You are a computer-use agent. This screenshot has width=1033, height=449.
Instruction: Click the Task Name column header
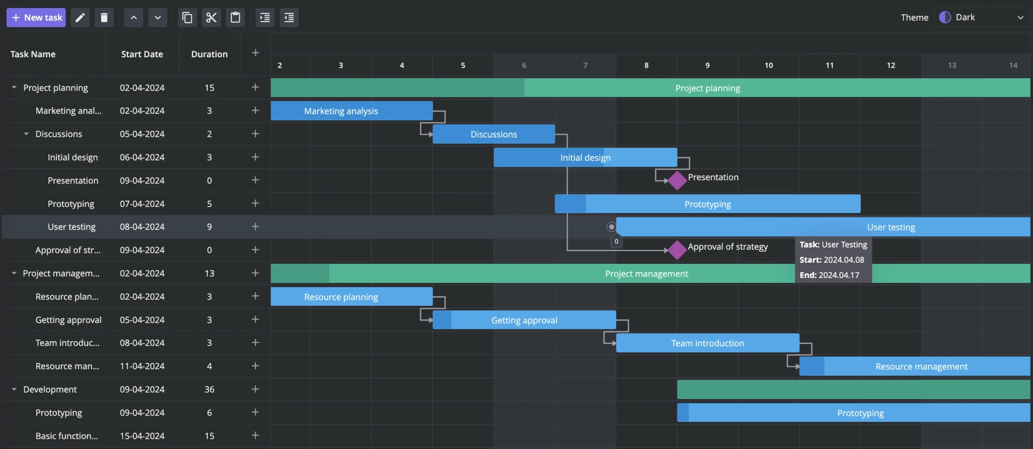click(33, 54)
